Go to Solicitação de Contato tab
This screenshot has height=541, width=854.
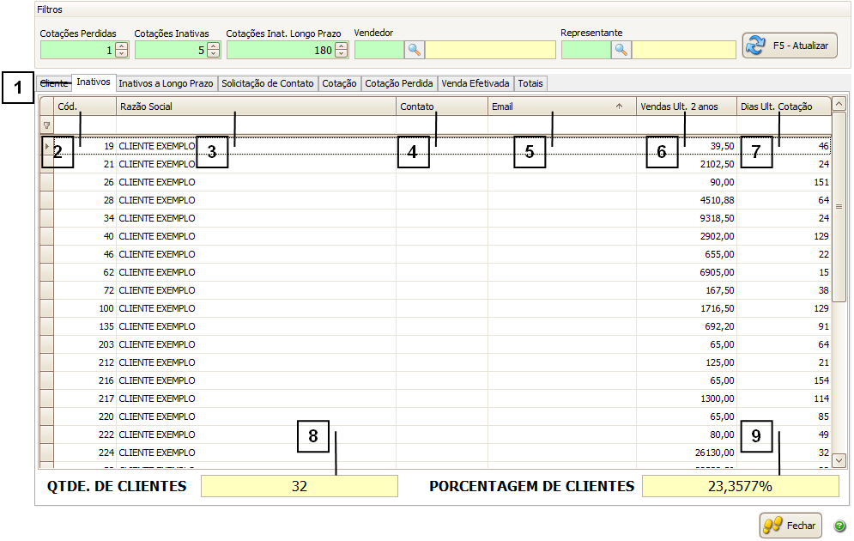(269, 83)
